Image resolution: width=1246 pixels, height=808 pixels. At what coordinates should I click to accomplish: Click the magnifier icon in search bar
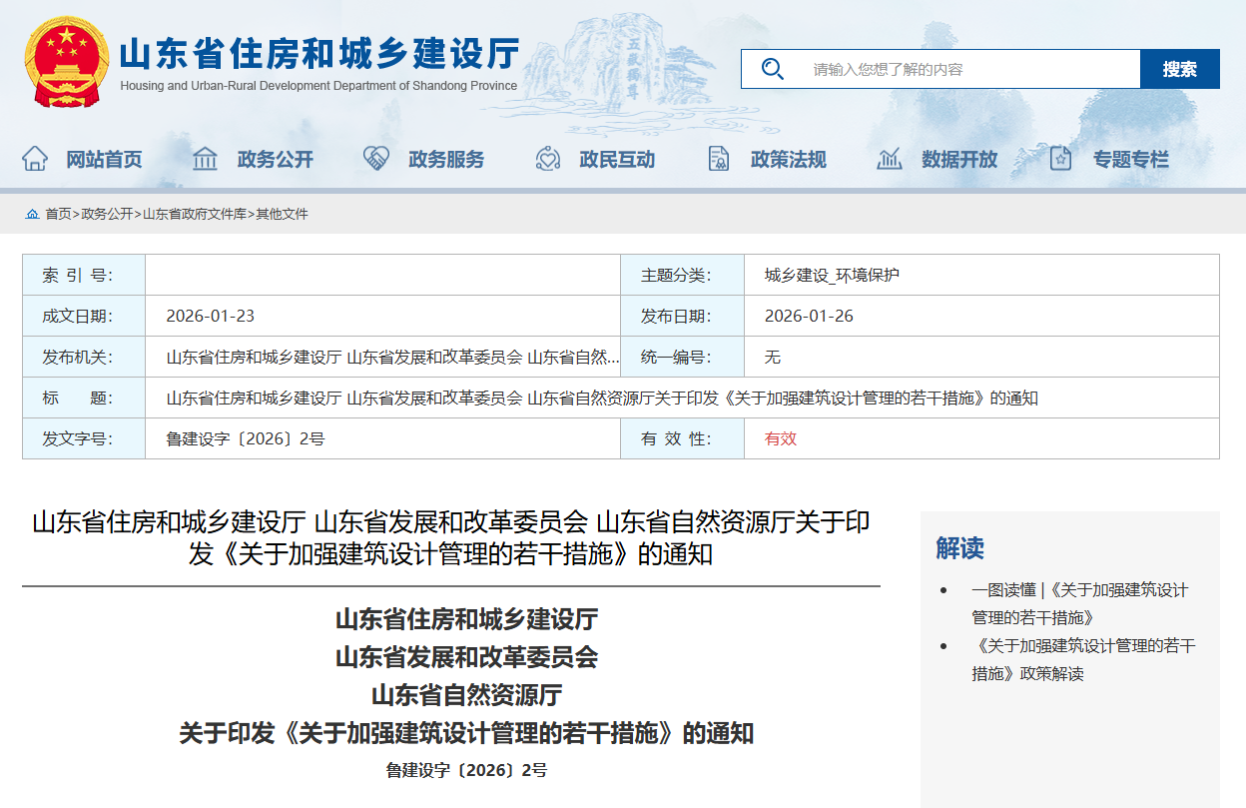[x=772, y=68]
